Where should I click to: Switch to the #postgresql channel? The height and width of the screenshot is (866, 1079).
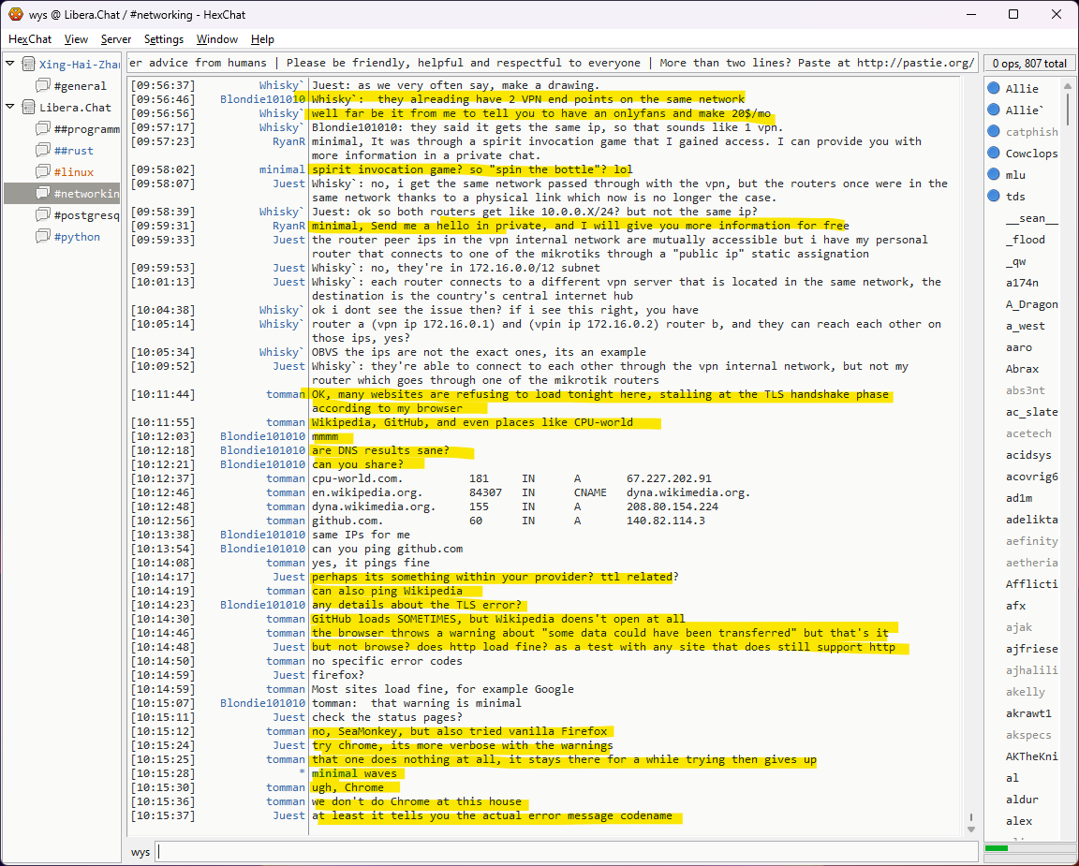coord(86,215)
